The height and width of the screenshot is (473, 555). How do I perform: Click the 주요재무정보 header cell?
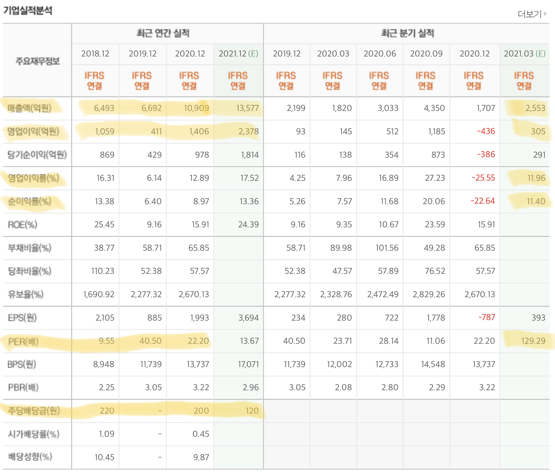[38, 61]
